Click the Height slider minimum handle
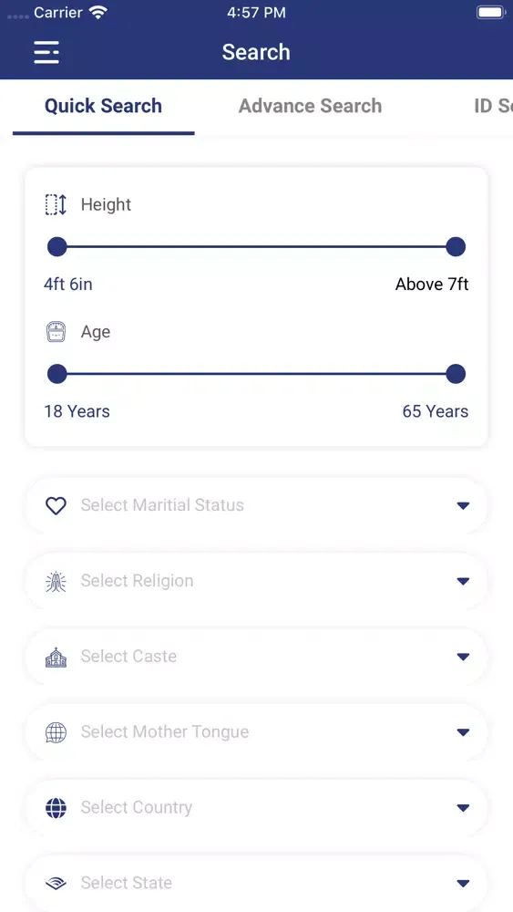 coord(56,246)
